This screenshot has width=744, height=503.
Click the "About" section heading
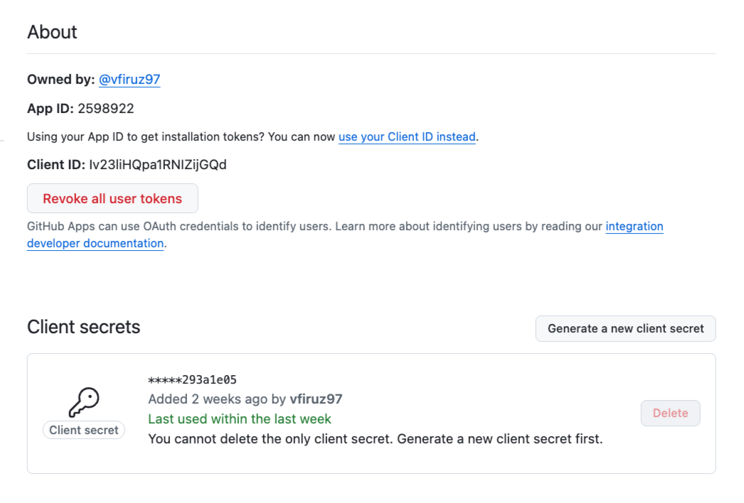[x=51, y=32]
